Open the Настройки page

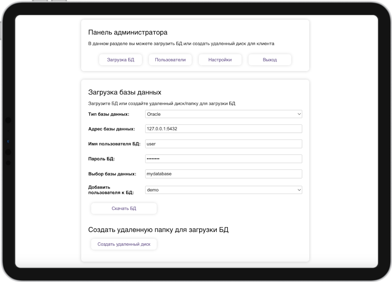coord(220,60)
